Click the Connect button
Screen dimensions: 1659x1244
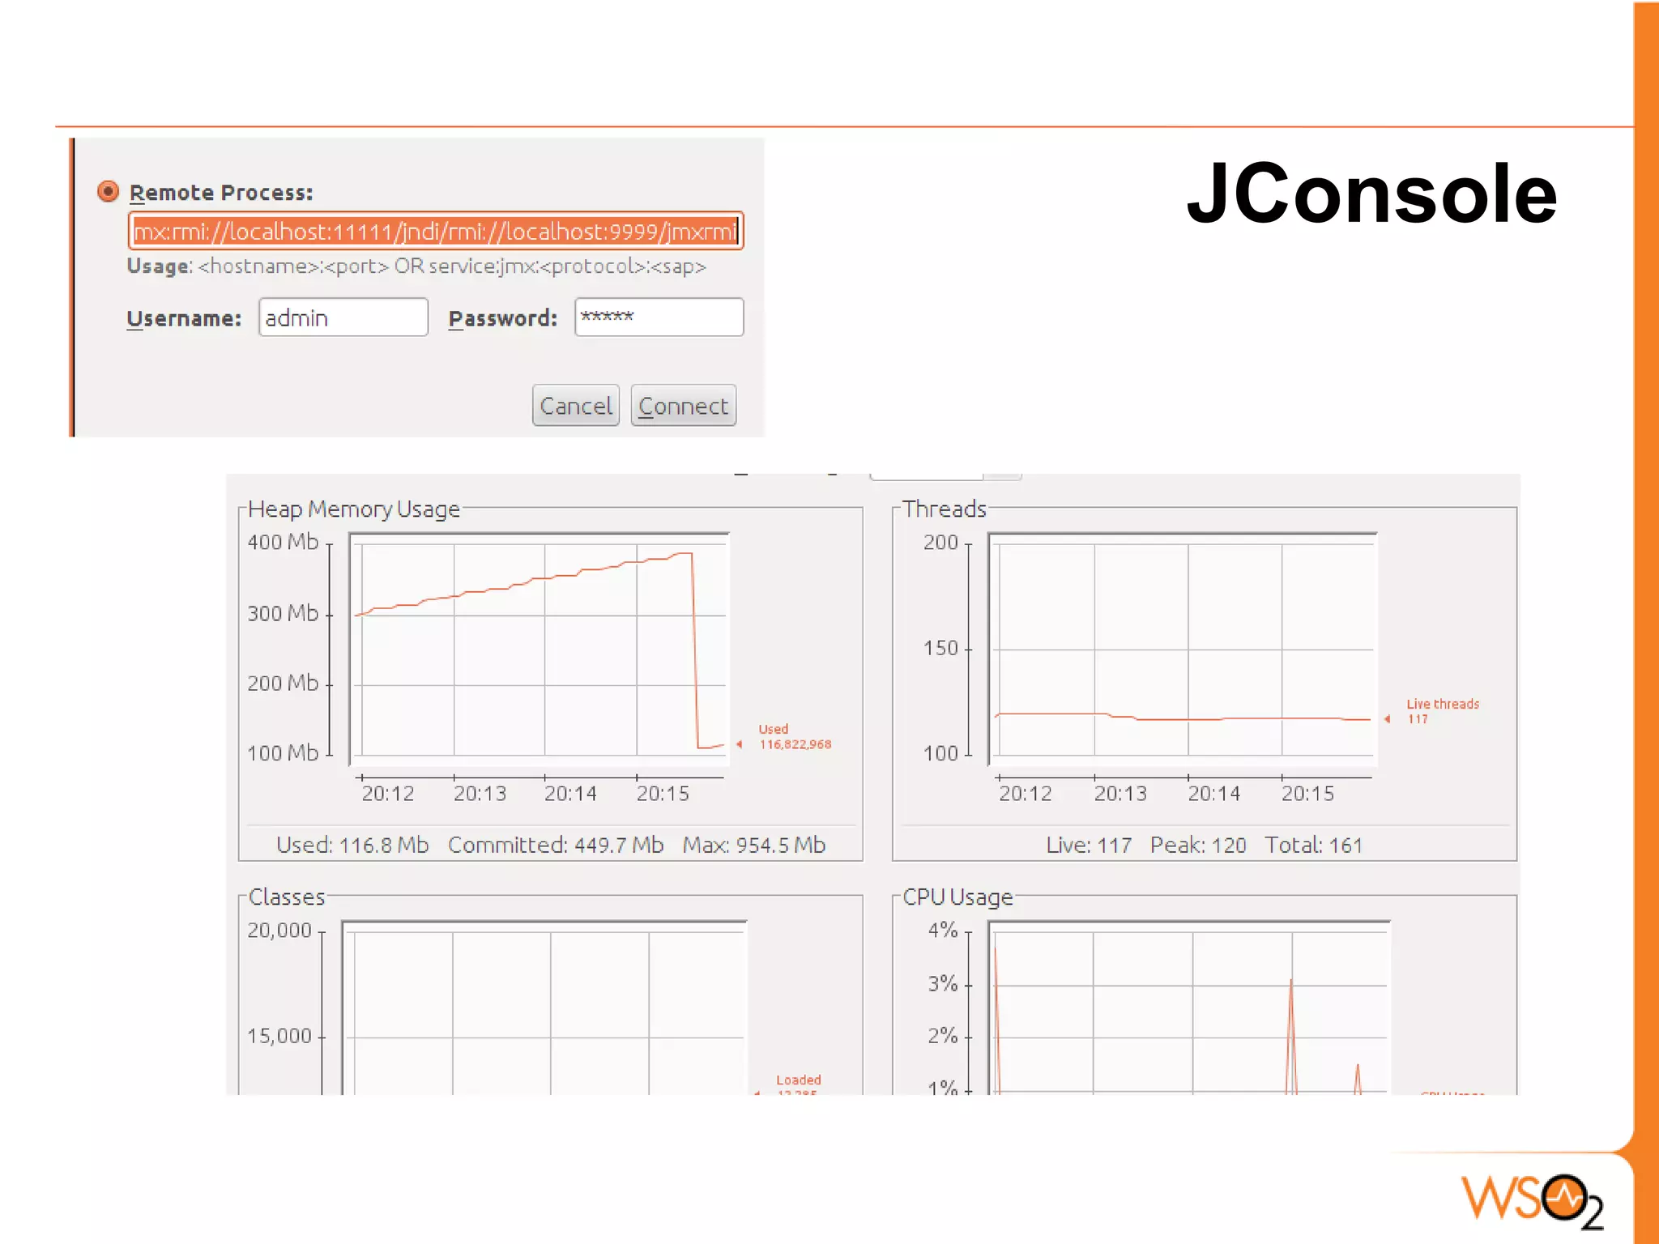point(684,406)
